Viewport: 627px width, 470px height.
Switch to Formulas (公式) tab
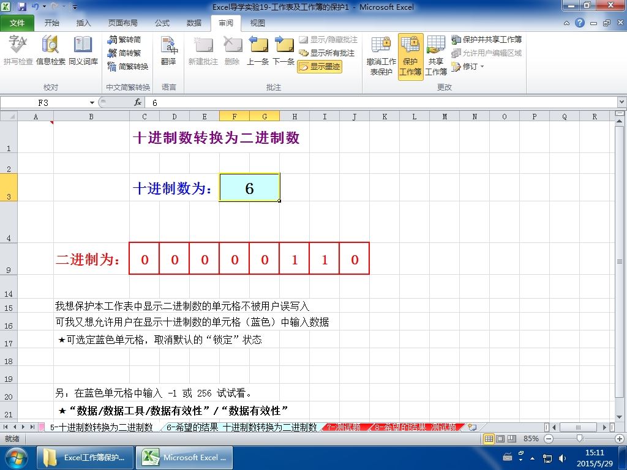click(162, 23)
